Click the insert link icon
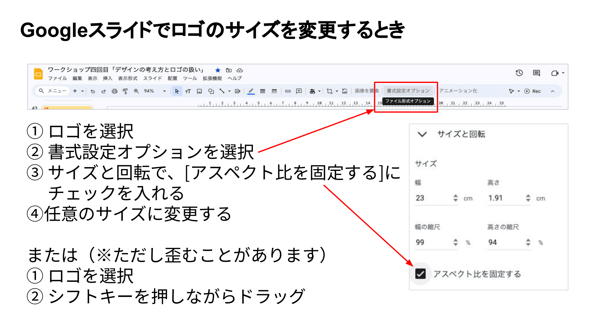 pyautogui.click(x=288, y=91)
